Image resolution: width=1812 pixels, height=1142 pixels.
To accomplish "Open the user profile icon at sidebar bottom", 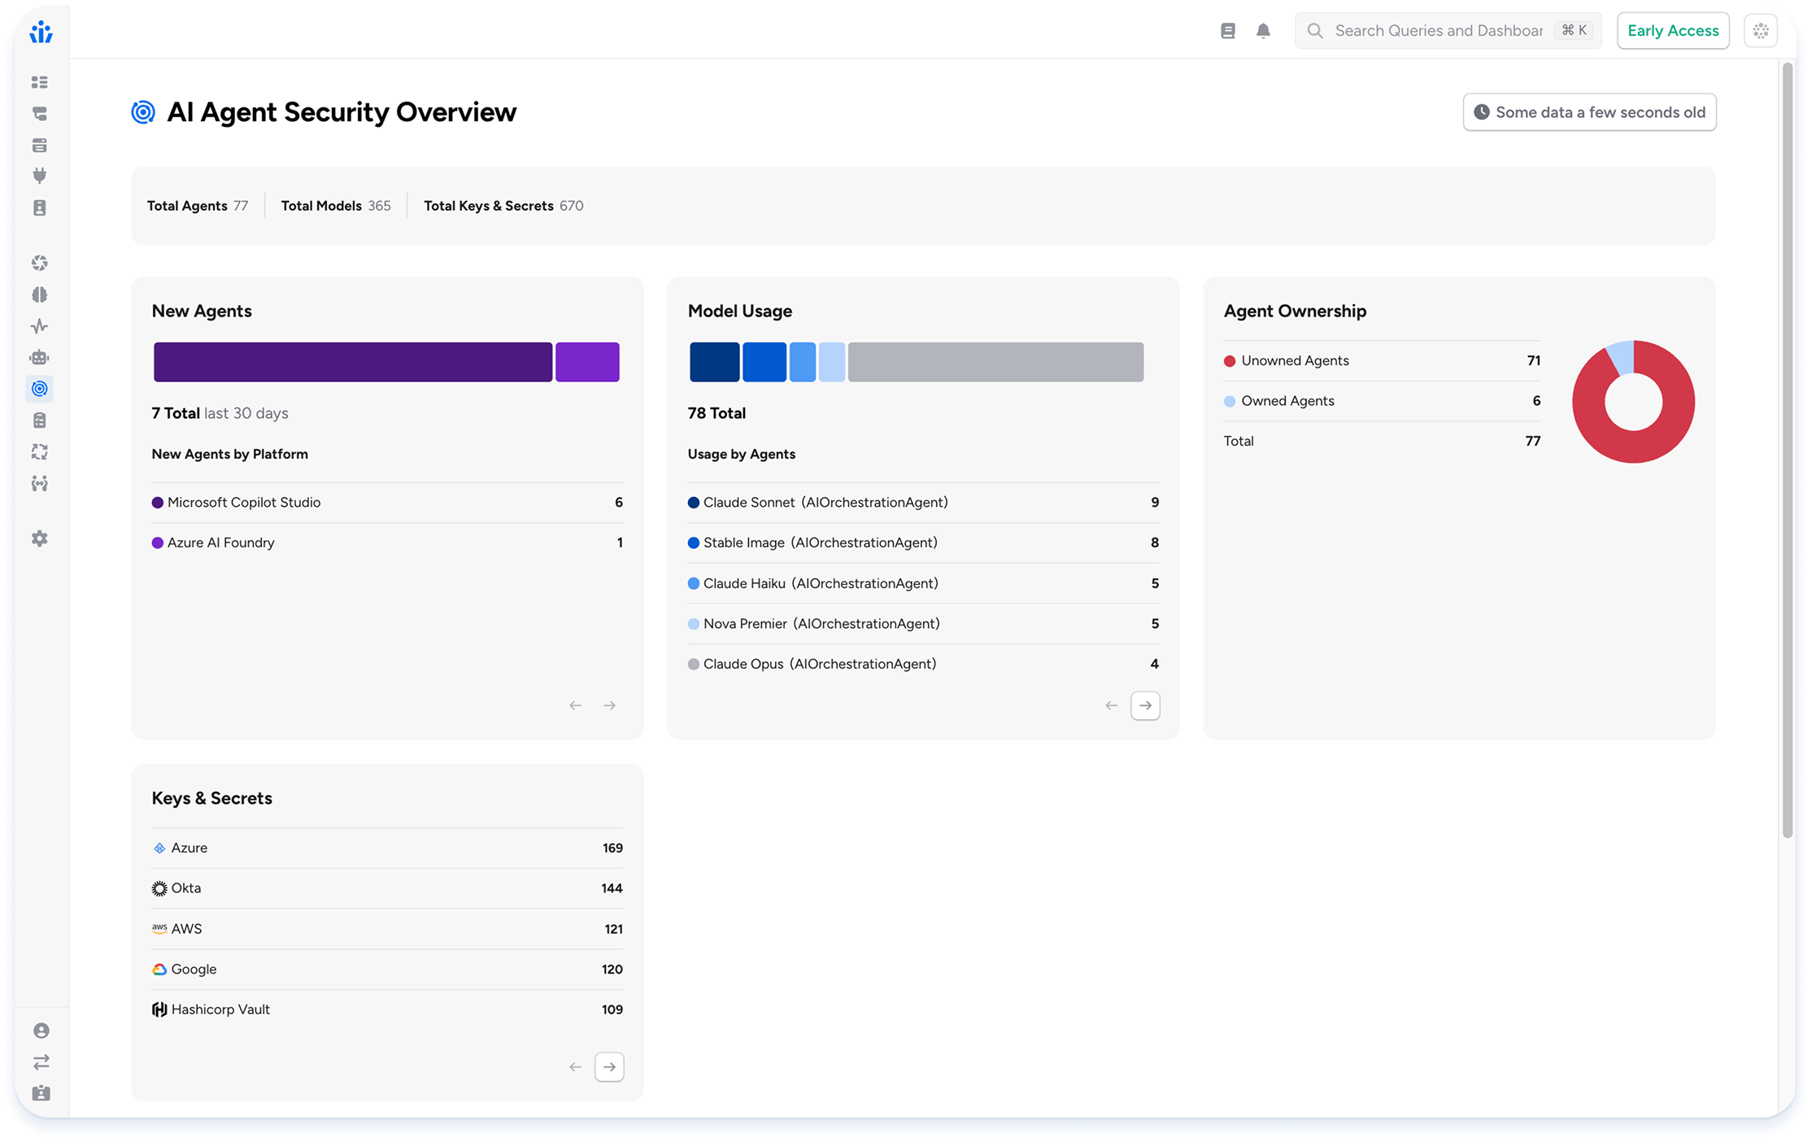I will coord(41,1031).
